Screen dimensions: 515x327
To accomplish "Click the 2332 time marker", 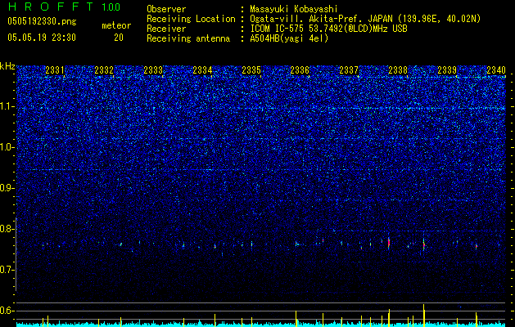I will coord(104,69).
